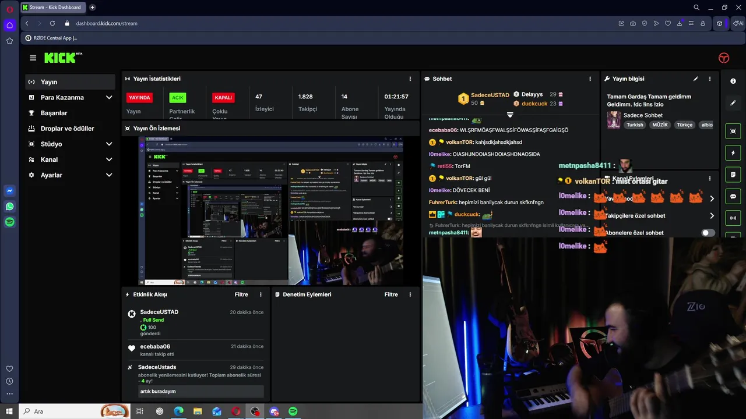Open Microsoft Edge from taskbar
The image size is (746, 419).
click(178, 411)
